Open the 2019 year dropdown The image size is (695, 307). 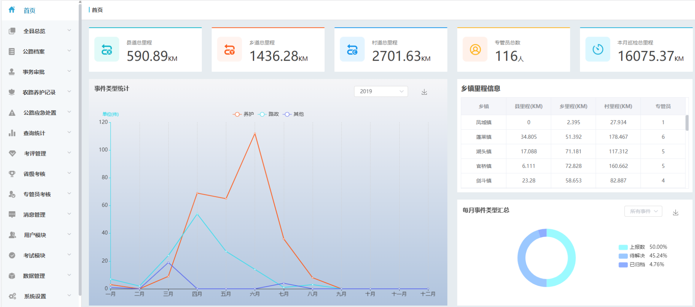tap(381, 91)
